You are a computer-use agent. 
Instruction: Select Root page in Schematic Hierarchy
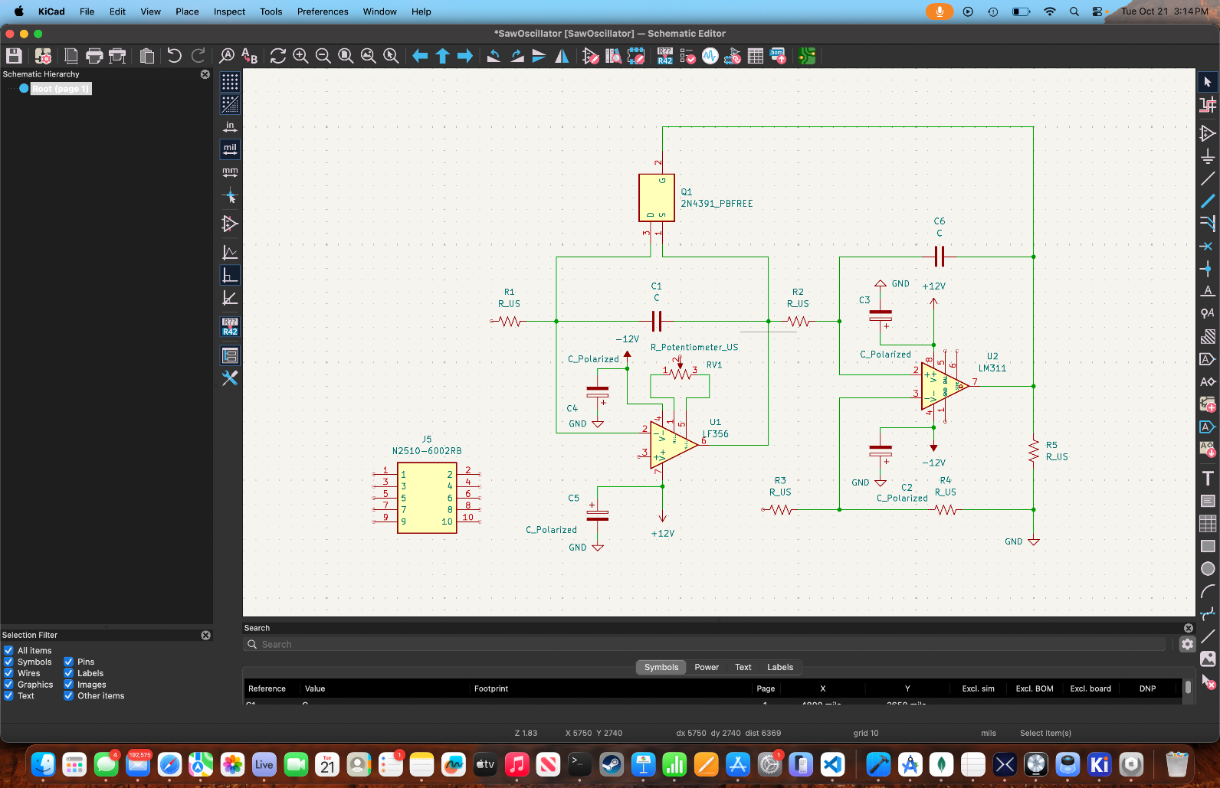click(61, 89)
